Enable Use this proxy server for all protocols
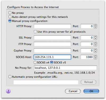The height and width of the screenshot is (100, 106). click(35, 32)
